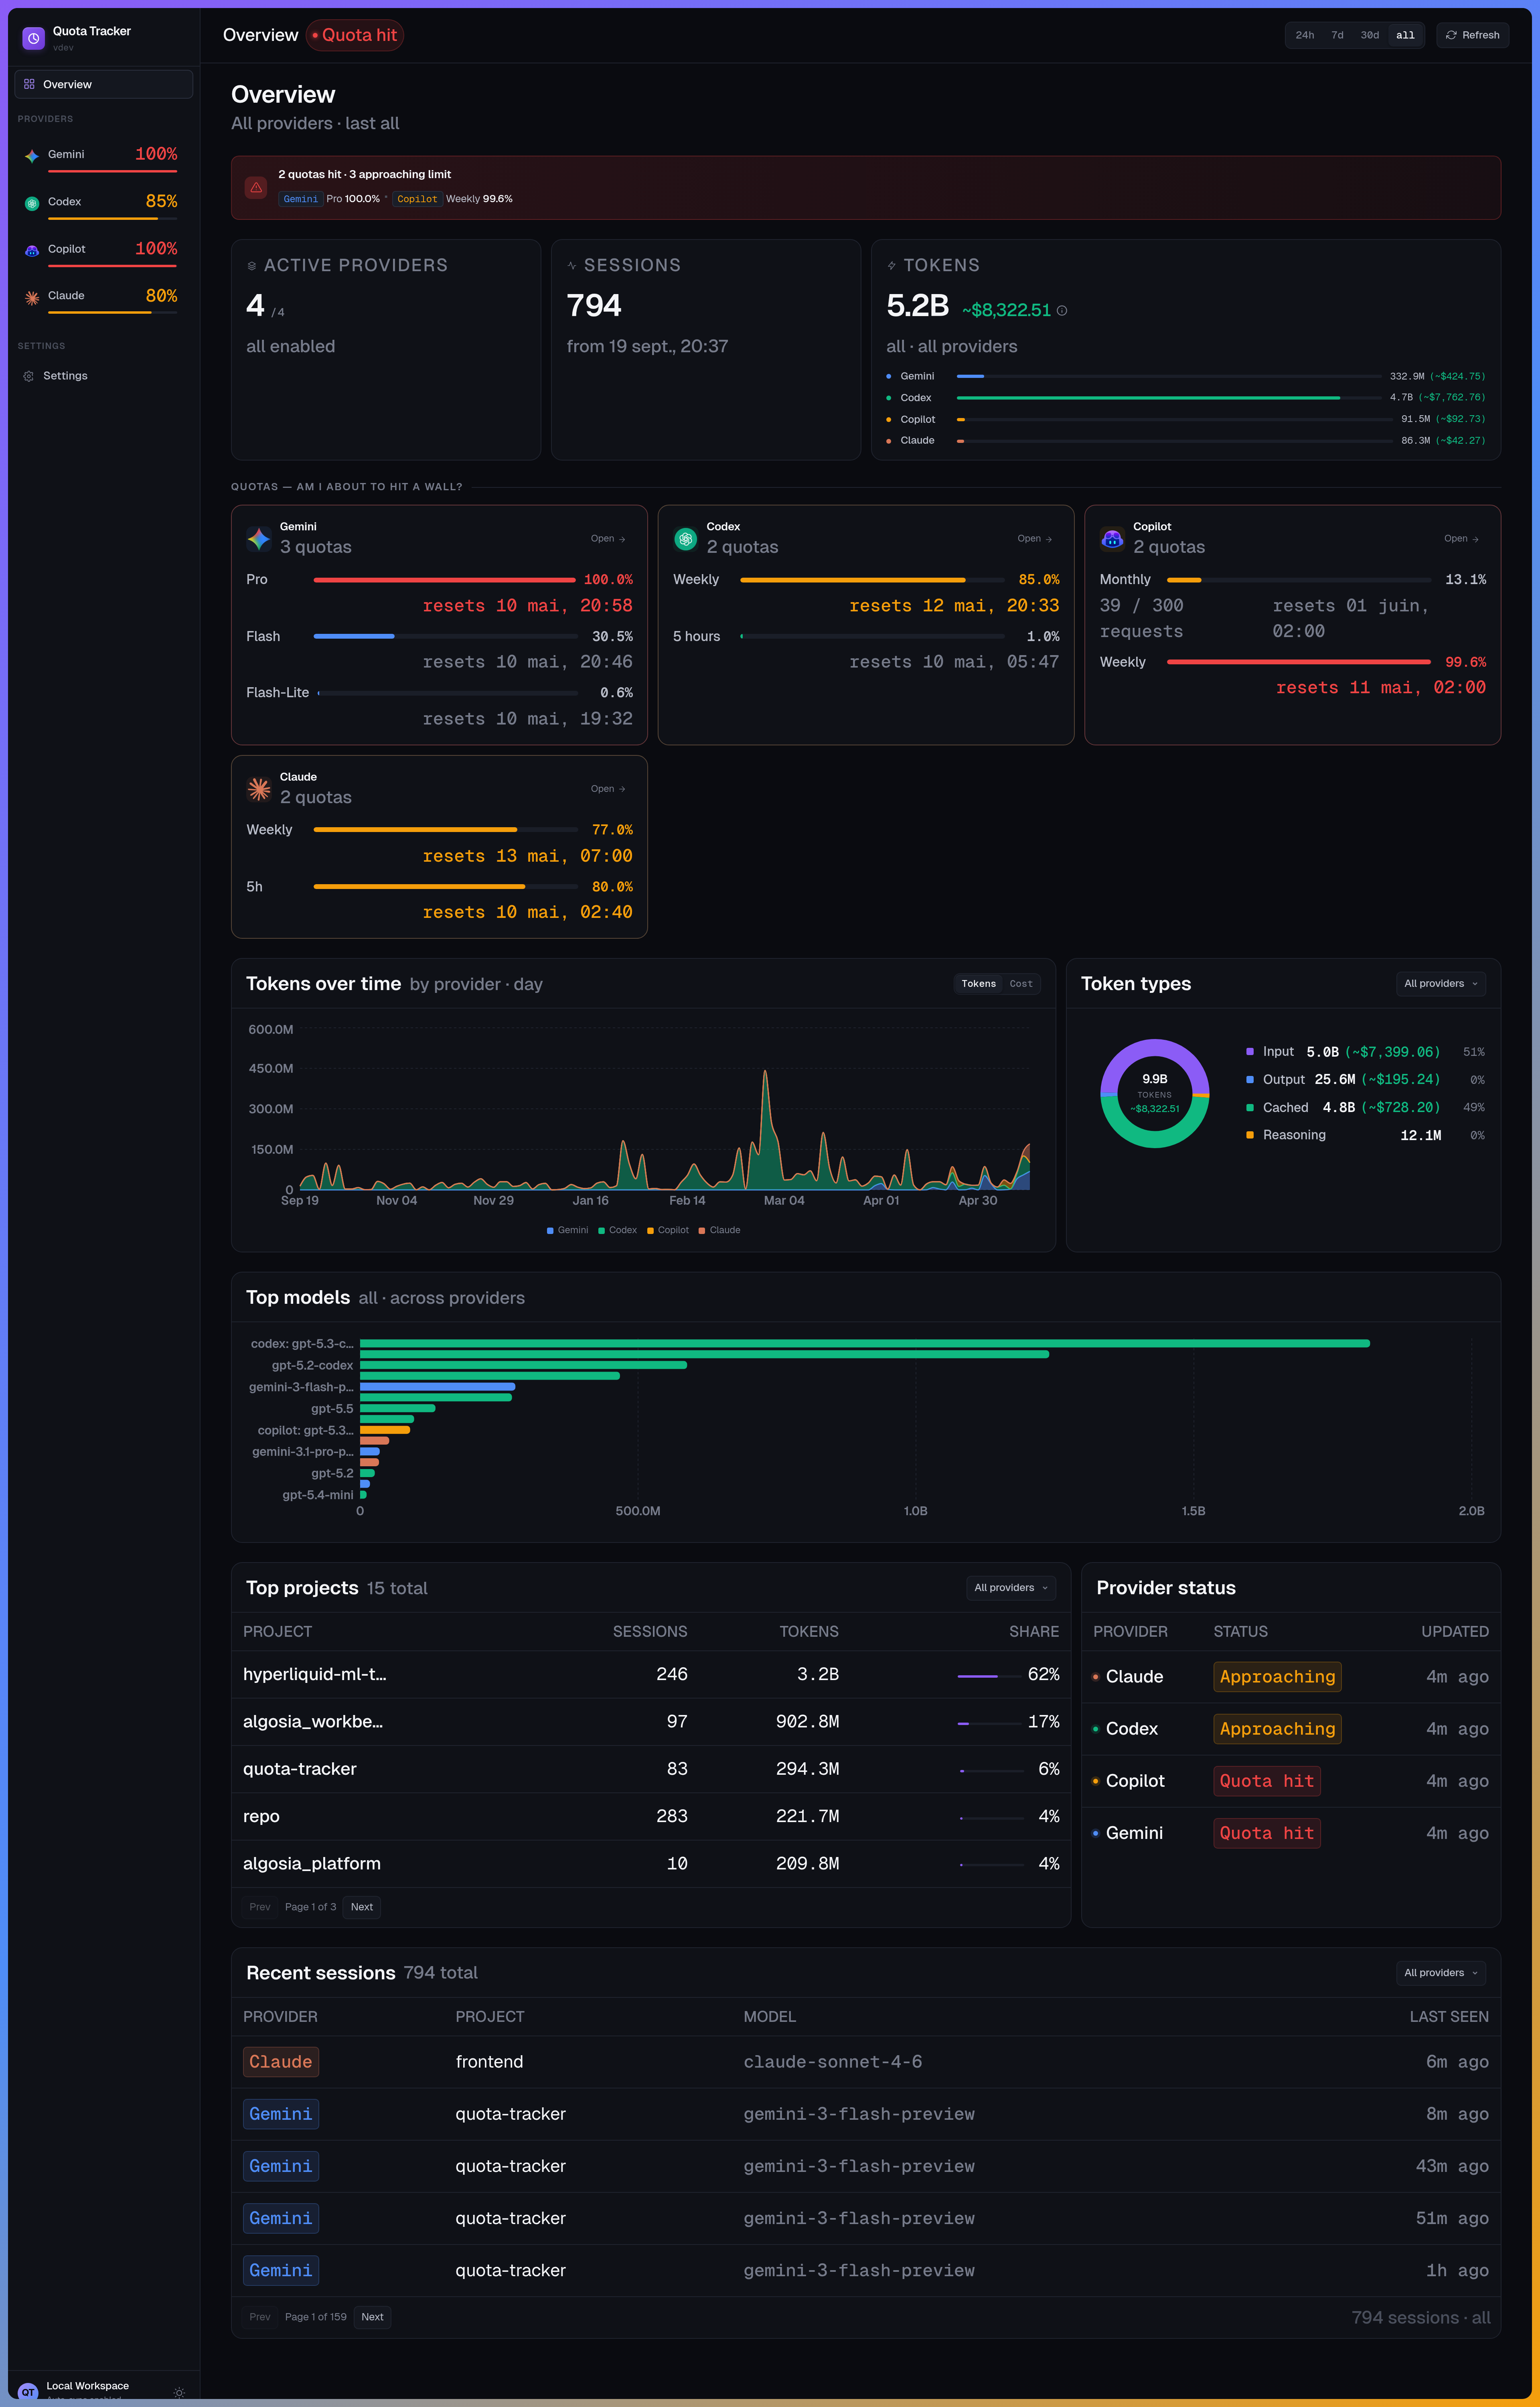
Task: Click the pulse icon beside Sessions heading
Action: tap(571, 266)
